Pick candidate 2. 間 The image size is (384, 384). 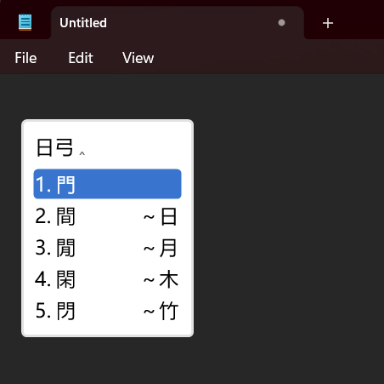point(107,216)
